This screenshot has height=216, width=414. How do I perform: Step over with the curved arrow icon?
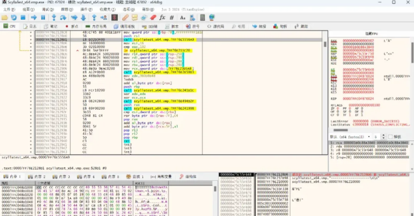click(x=63, y=18)
